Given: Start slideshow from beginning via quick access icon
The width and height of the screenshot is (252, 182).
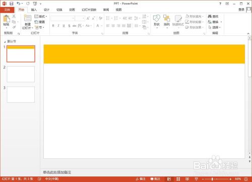Looking at the screenshot, I should [35, 4].
